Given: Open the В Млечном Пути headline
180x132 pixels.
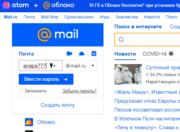Looking at the screenshot, I should [x=147, y=119].
